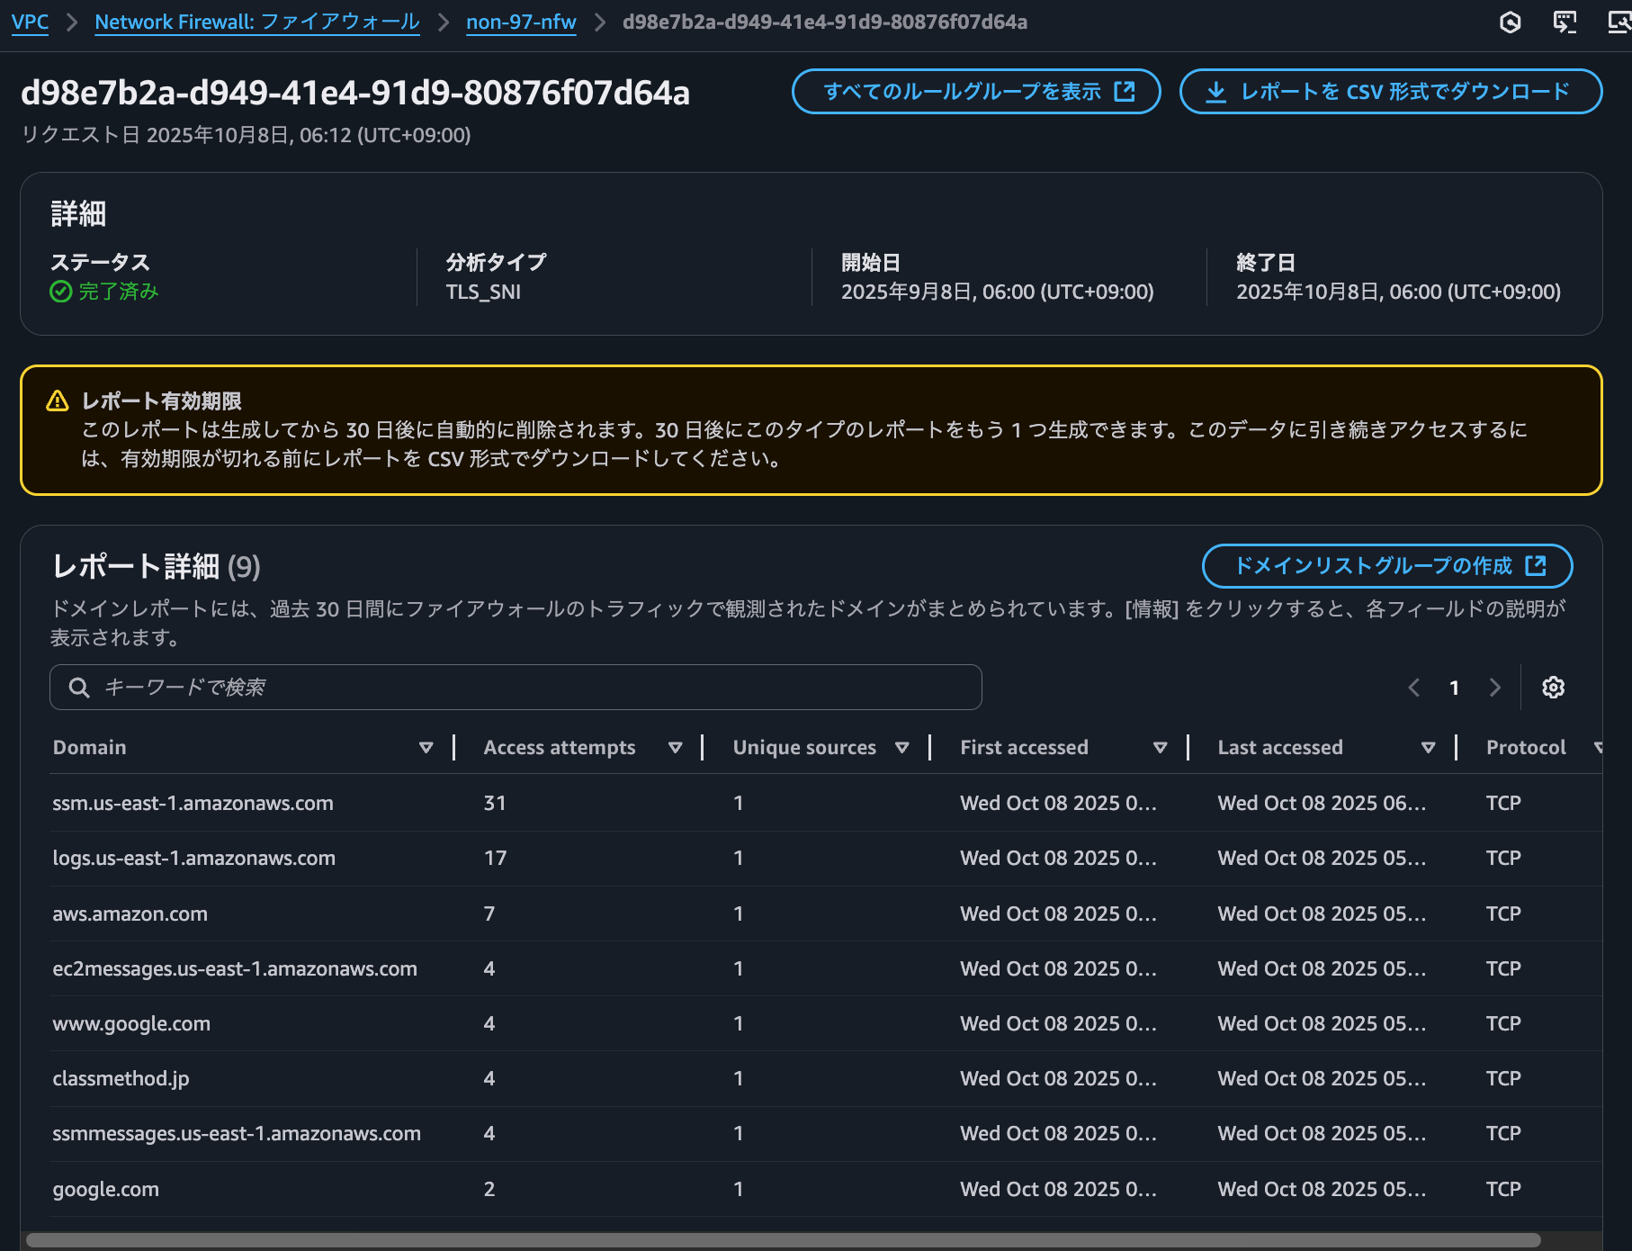Go to previous results page arrow
1632x1251 pixels.
pos(1414,688)
